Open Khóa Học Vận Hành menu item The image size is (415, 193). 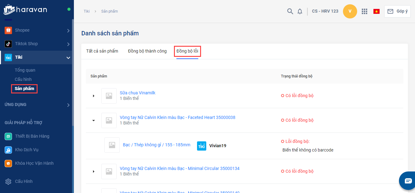click(x=37, y=163)
